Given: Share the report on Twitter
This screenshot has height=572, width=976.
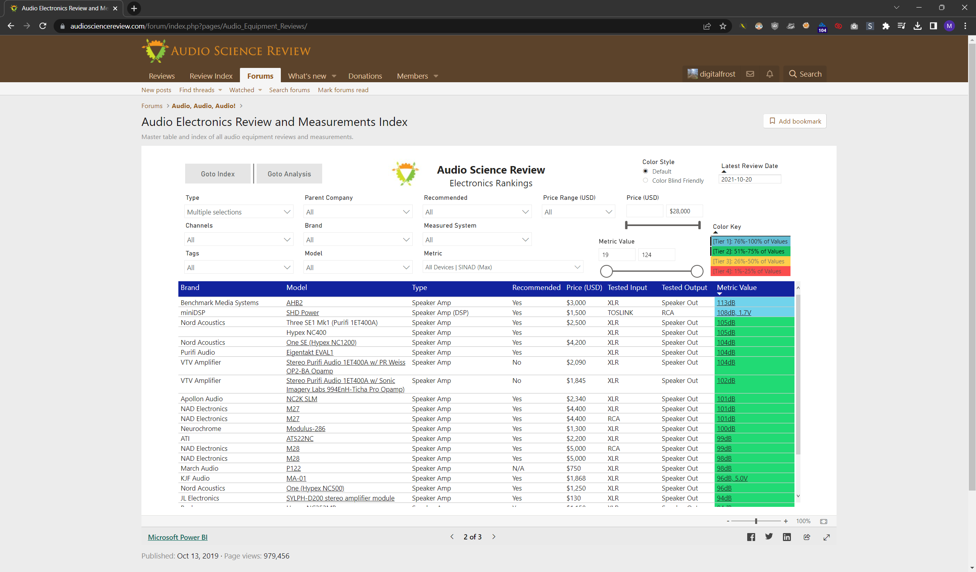Looking at the screenshot, I should (769, 537).
